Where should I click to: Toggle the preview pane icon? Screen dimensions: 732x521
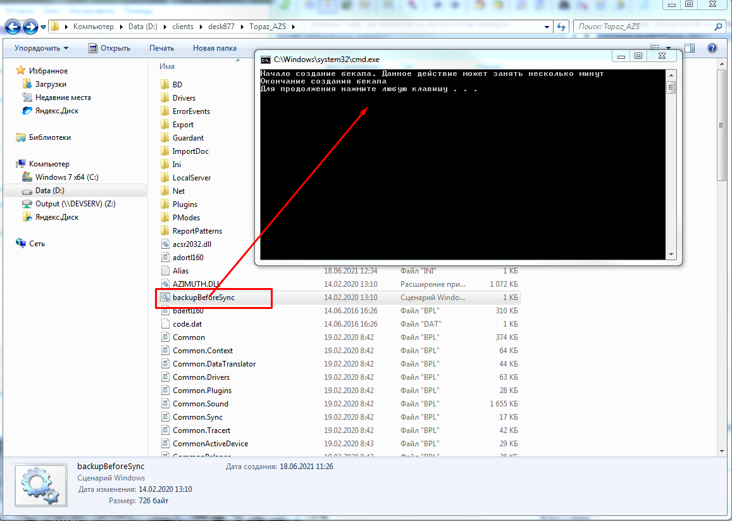click(x=690, y=47)
